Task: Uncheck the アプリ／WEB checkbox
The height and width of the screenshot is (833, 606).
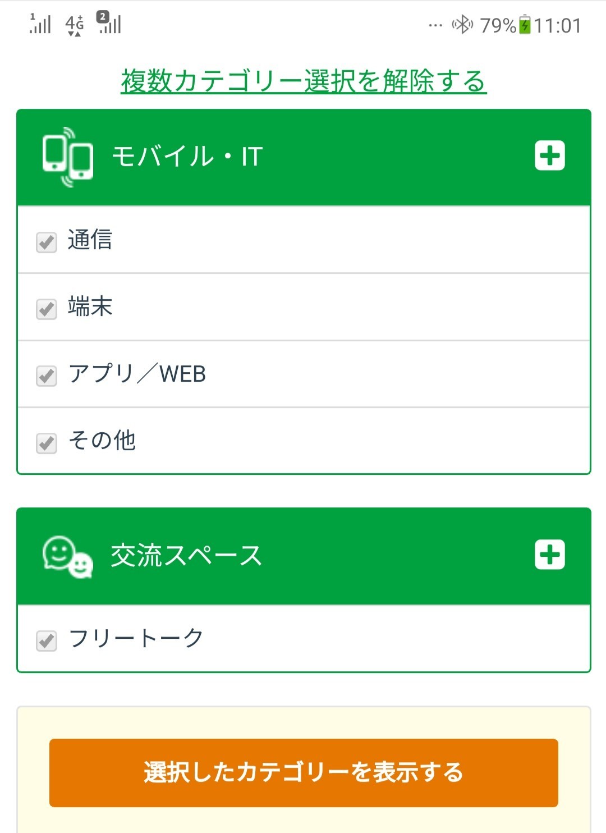Action: pos(47,376)
